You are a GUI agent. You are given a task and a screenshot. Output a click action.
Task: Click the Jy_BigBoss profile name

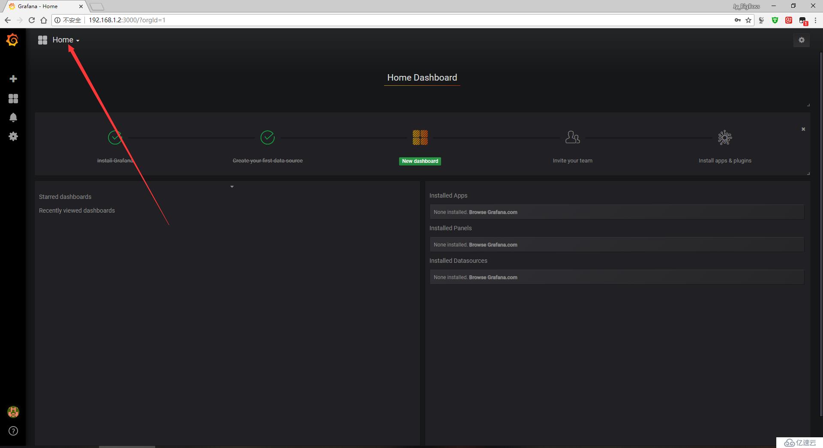pyautogui.click(x=746, y=6)
